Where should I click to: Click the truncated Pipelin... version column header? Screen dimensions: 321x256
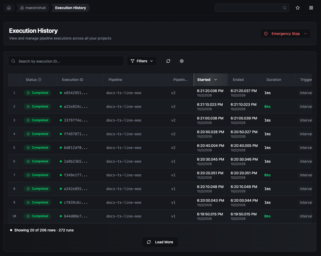(x=180, y=80)
